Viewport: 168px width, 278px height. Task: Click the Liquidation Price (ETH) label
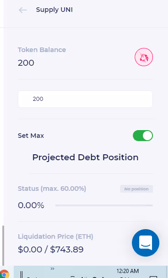pyautogui.click(x=56, y=236)
